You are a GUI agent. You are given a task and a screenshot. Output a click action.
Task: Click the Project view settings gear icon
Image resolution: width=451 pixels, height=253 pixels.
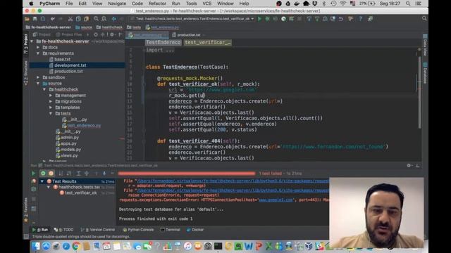pyautogui.click(x=112, y=34)
